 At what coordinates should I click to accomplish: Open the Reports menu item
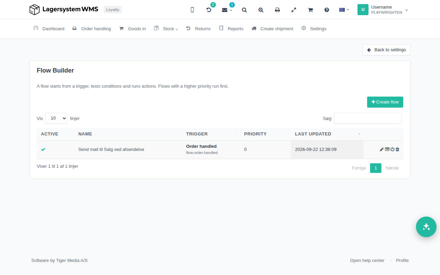pyautogui.click(x=231, y=29)
